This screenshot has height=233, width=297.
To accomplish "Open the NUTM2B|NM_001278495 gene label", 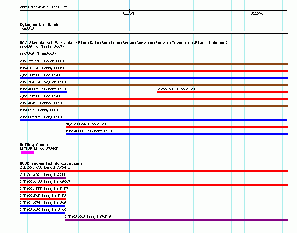I will pos(39,149).
